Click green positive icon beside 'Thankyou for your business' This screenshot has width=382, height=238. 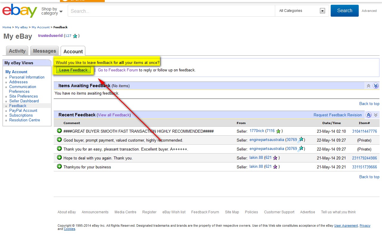[x=59, y=166]
